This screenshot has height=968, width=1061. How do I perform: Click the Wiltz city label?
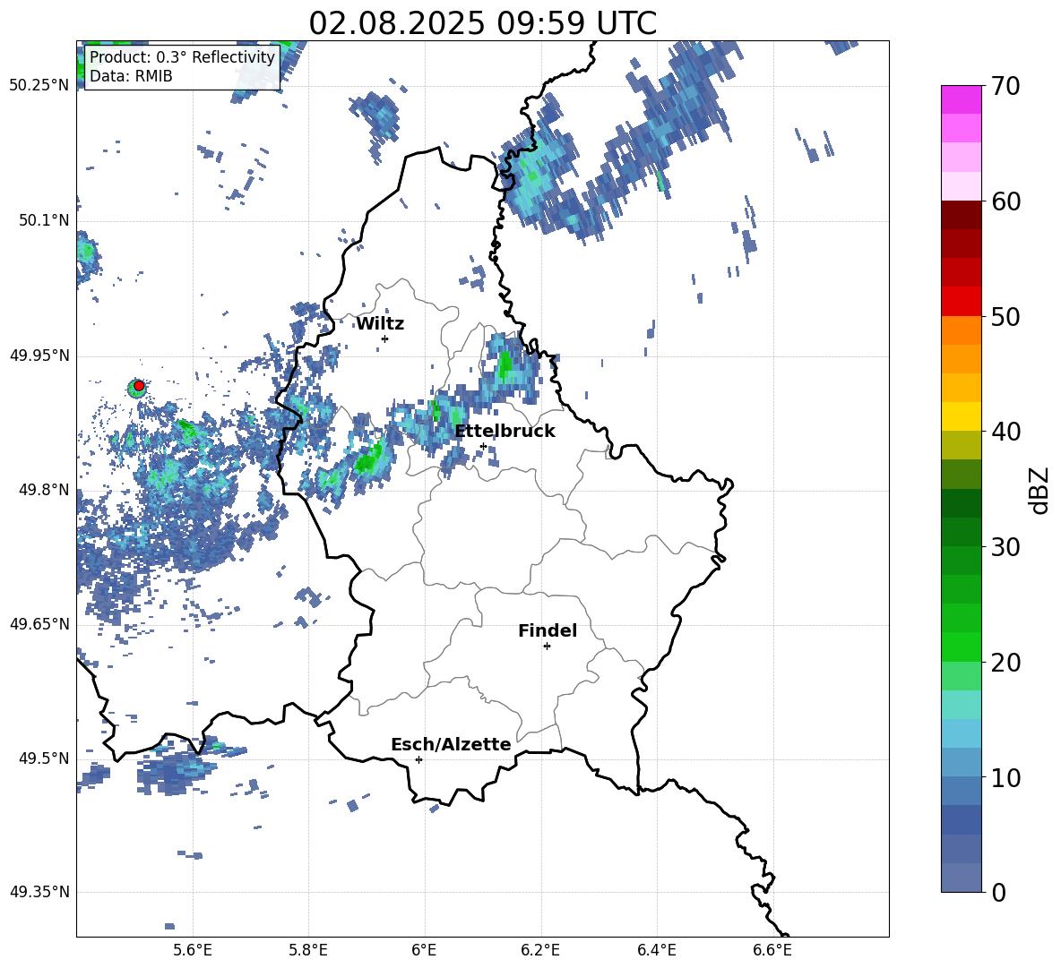pos(380,324)
